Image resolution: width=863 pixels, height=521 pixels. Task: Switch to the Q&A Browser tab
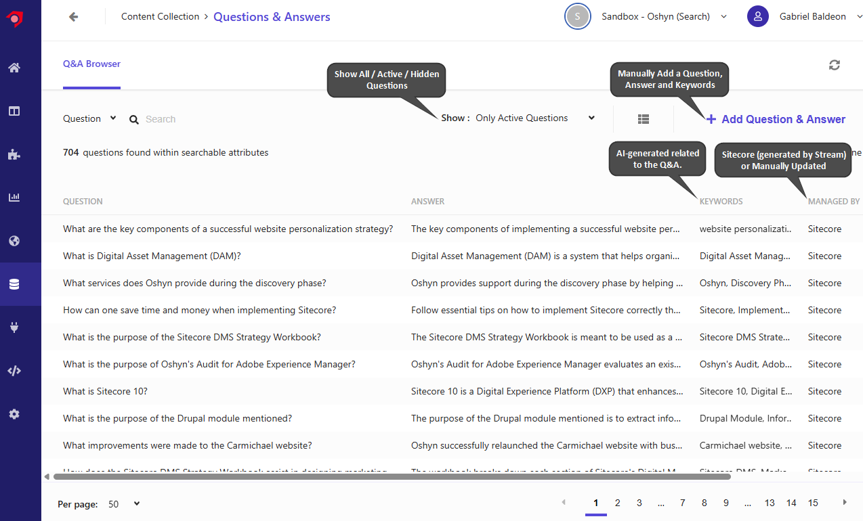click(x=91, y=64)
